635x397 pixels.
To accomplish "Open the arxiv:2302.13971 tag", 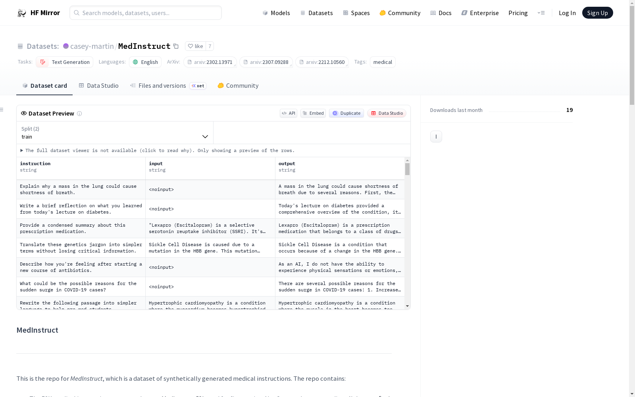I will tap(210, 62).
